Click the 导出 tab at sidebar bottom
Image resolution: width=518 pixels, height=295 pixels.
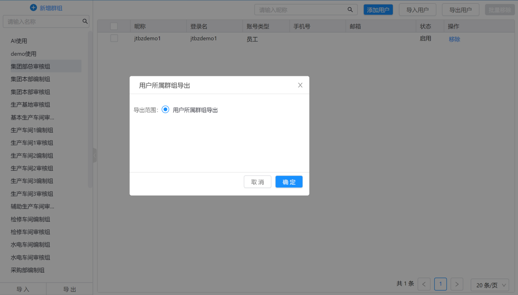click(70, 289)
